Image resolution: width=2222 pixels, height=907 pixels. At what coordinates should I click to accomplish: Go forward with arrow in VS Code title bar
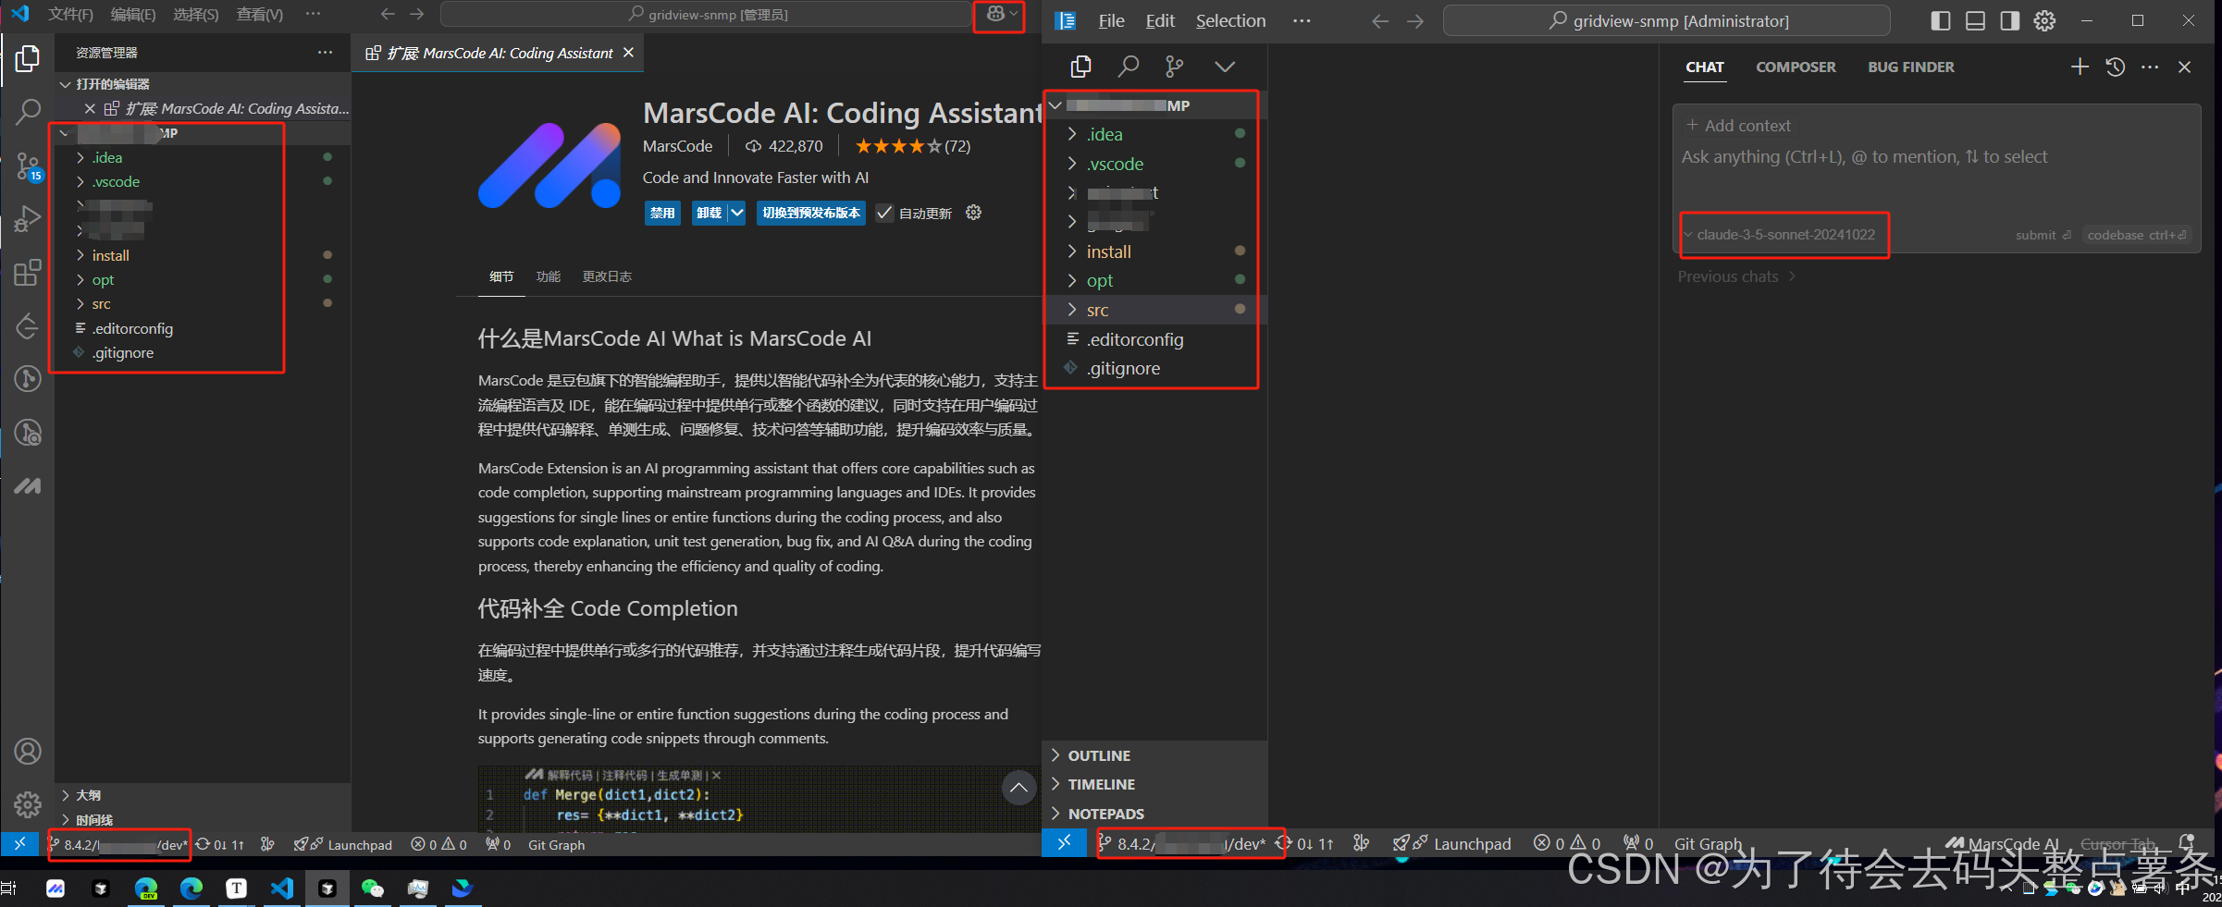[417, 14]
